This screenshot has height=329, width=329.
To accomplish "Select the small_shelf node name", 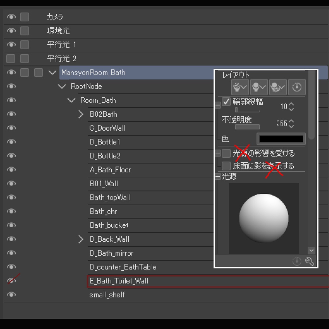I will click(x=107, y=295).
